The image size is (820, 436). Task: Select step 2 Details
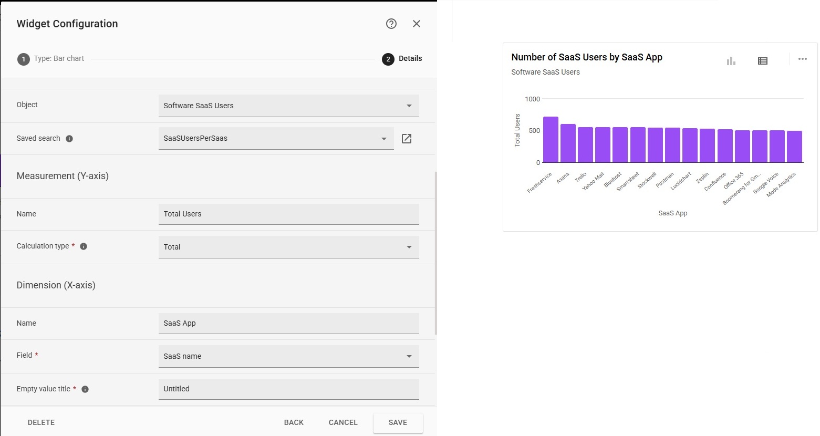point(402,59)
